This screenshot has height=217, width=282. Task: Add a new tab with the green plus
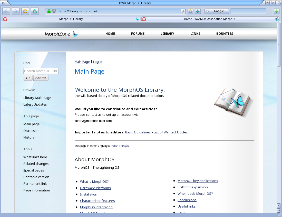tap(277, 11)
